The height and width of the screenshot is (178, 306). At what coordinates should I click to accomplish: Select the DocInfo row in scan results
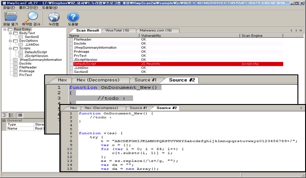pyautogui.click(x=175, y=43)
